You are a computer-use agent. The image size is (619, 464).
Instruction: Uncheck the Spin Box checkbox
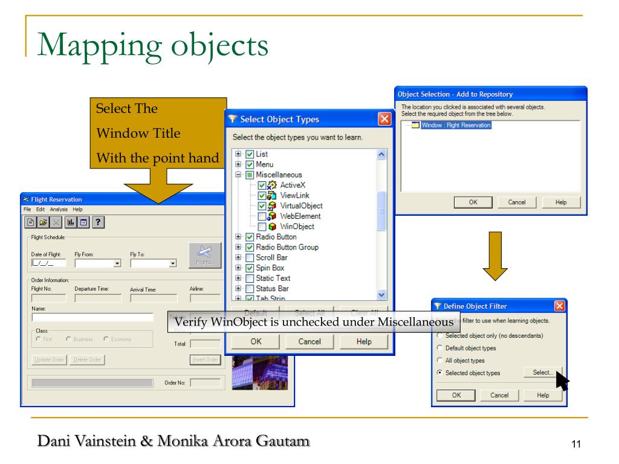pyautogui.click(x=250, y=268)
